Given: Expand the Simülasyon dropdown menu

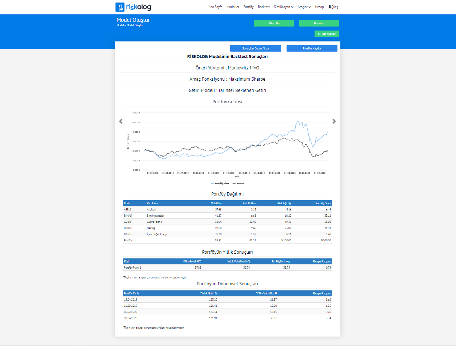Looking at the screenshot, I should (x=283, y=7).
